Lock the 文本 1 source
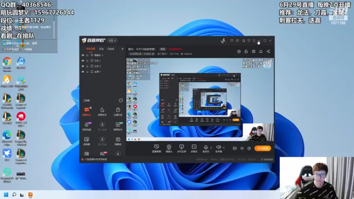This screenshot has width=354, height=199. [x=87, y=61]
